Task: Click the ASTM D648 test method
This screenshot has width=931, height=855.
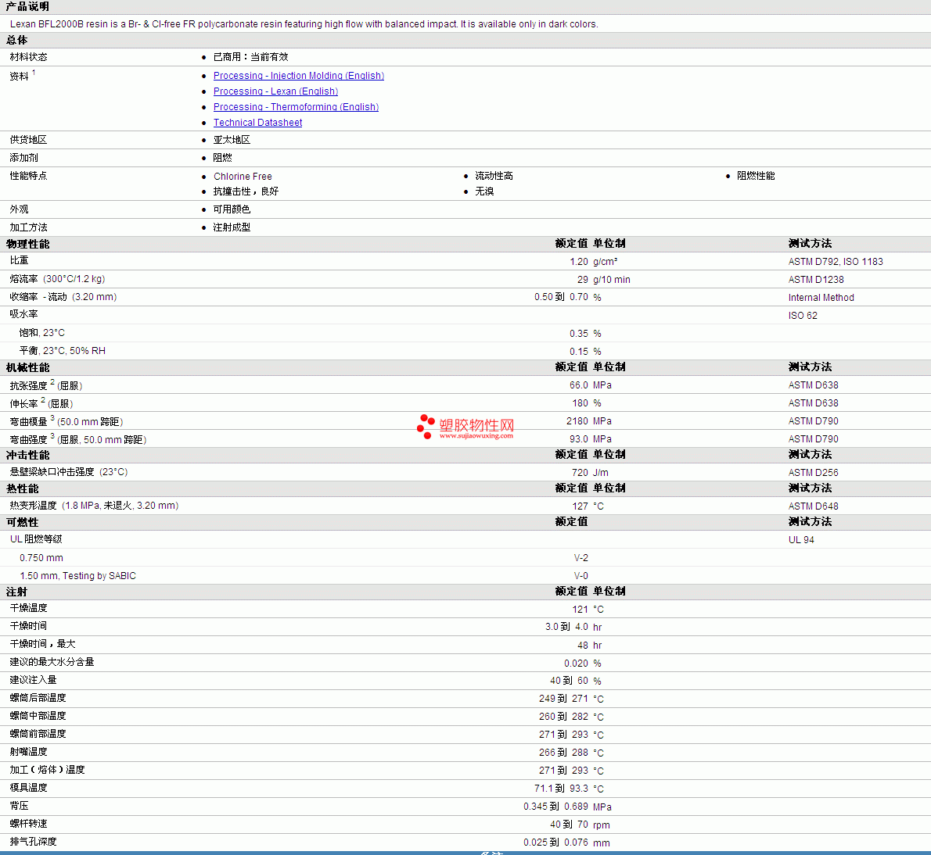Action: pyautogui.click(x=814, y=506)
